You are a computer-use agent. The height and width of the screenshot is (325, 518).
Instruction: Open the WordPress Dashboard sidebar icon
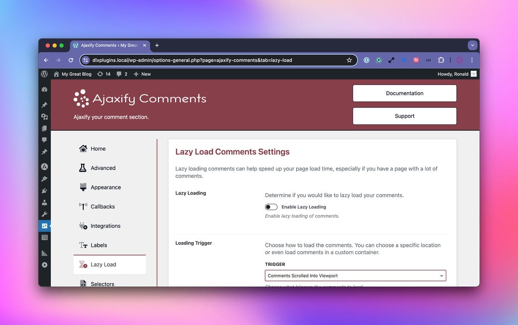(44, 90)
